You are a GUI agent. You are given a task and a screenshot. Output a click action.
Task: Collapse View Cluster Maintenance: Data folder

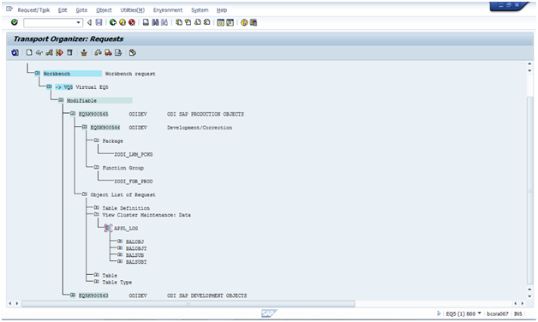pyautogui.click(x=97, y=214)
